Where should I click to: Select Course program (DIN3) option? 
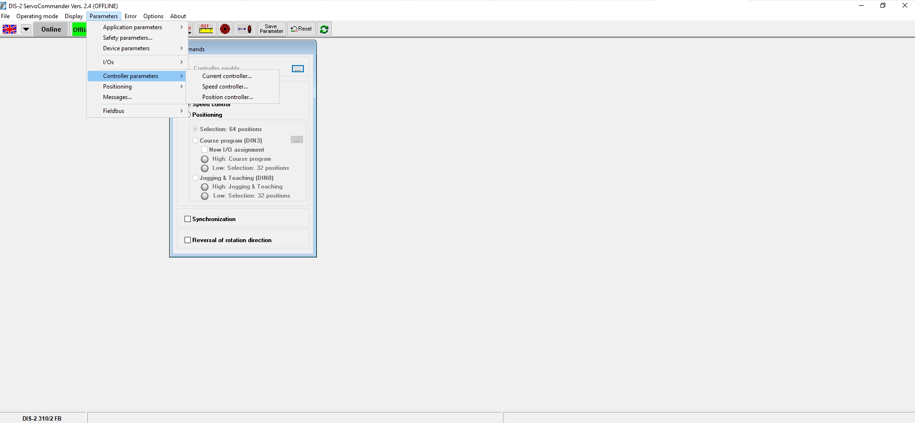coord(196,141)
